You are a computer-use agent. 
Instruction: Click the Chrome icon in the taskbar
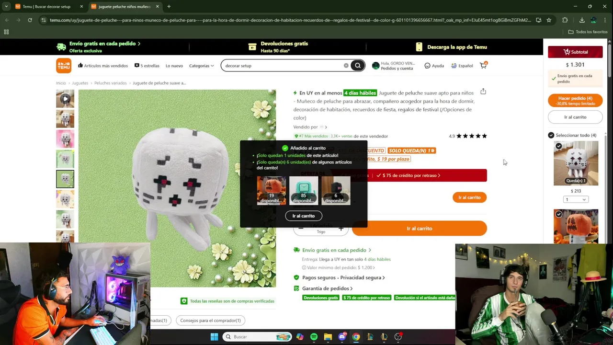(x=356, y=337)
